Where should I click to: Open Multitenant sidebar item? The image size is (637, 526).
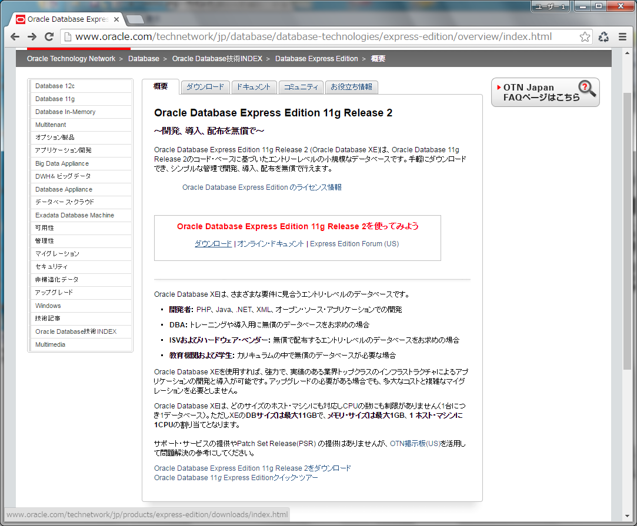point(81,125)
